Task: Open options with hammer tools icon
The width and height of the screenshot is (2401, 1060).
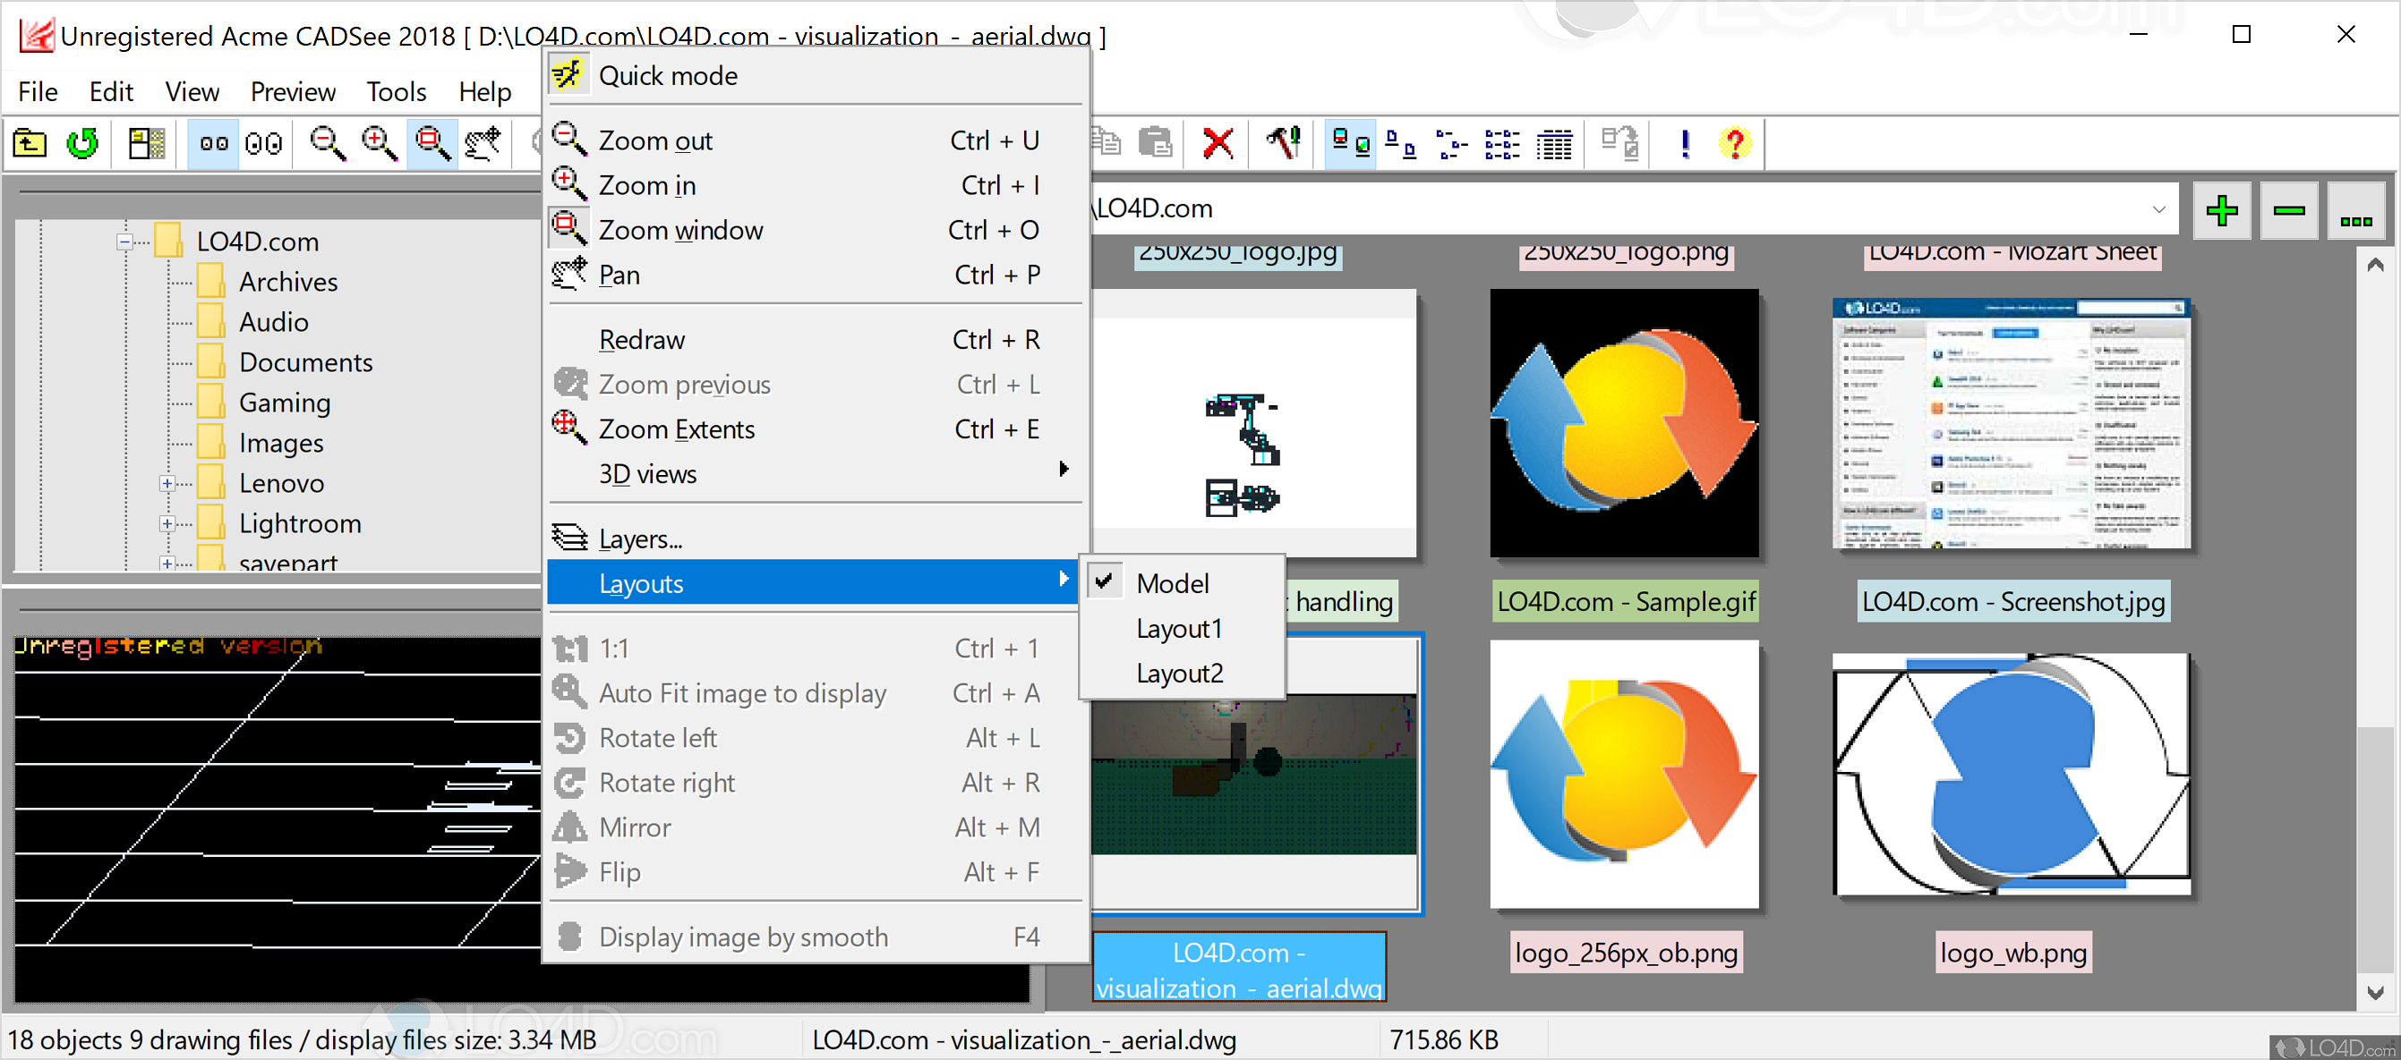Action: pos(1285,143)
